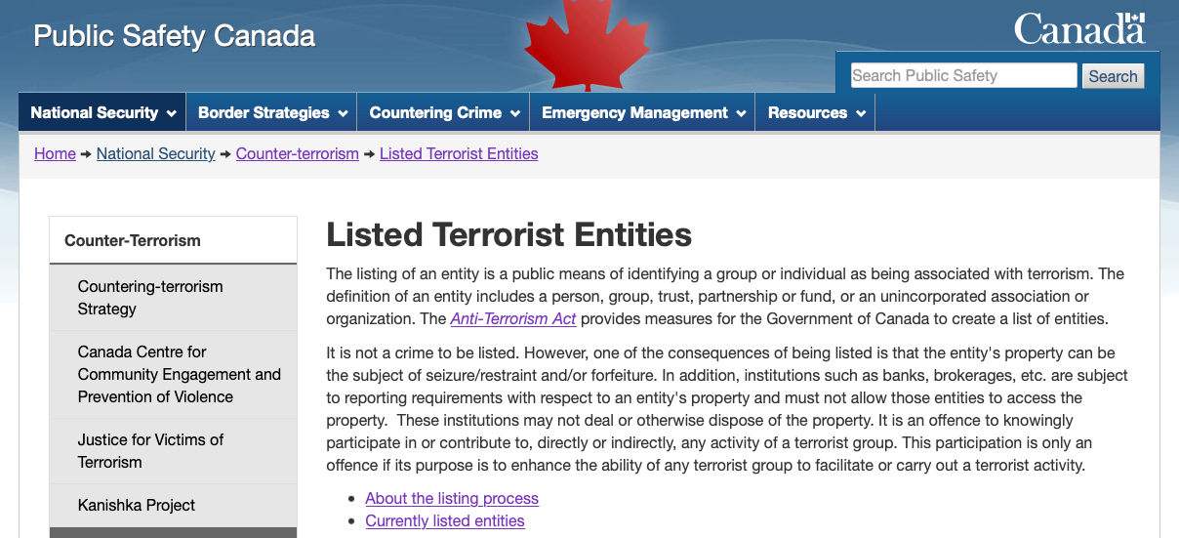1179x538 pixels.
Task: Expand the Border Strategies dropdown arrow
Action: tap(343, 113)
